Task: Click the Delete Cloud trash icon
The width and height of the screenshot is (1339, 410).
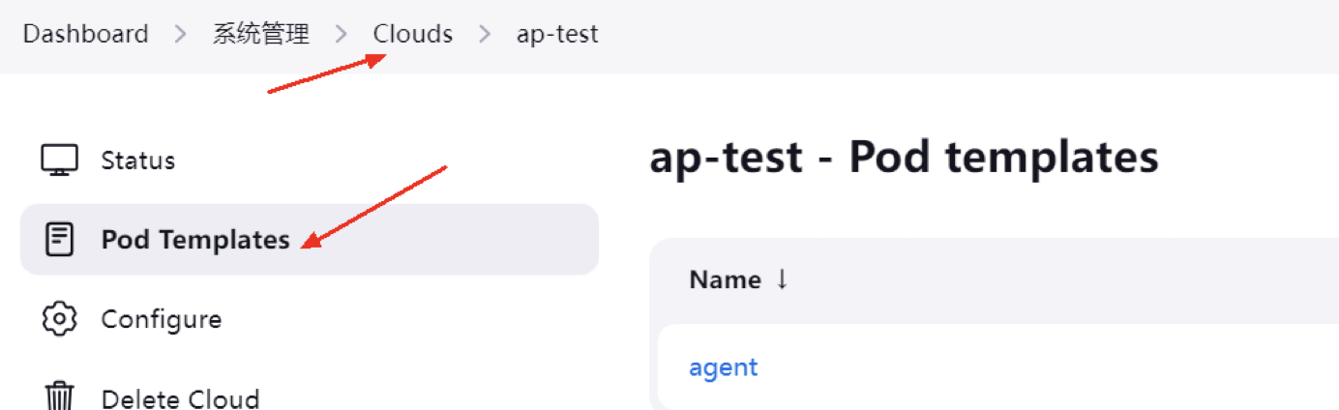Action: pos(59,396)
